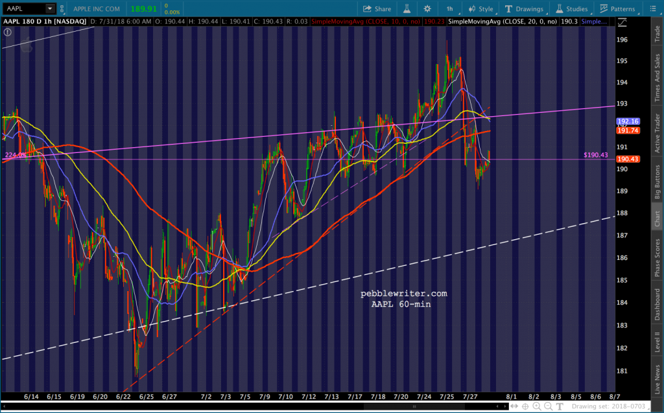Select the text drawing tool T

coord(560,407)
